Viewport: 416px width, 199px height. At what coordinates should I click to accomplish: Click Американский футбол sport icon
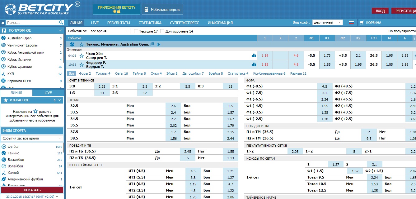tap(4, 179)
